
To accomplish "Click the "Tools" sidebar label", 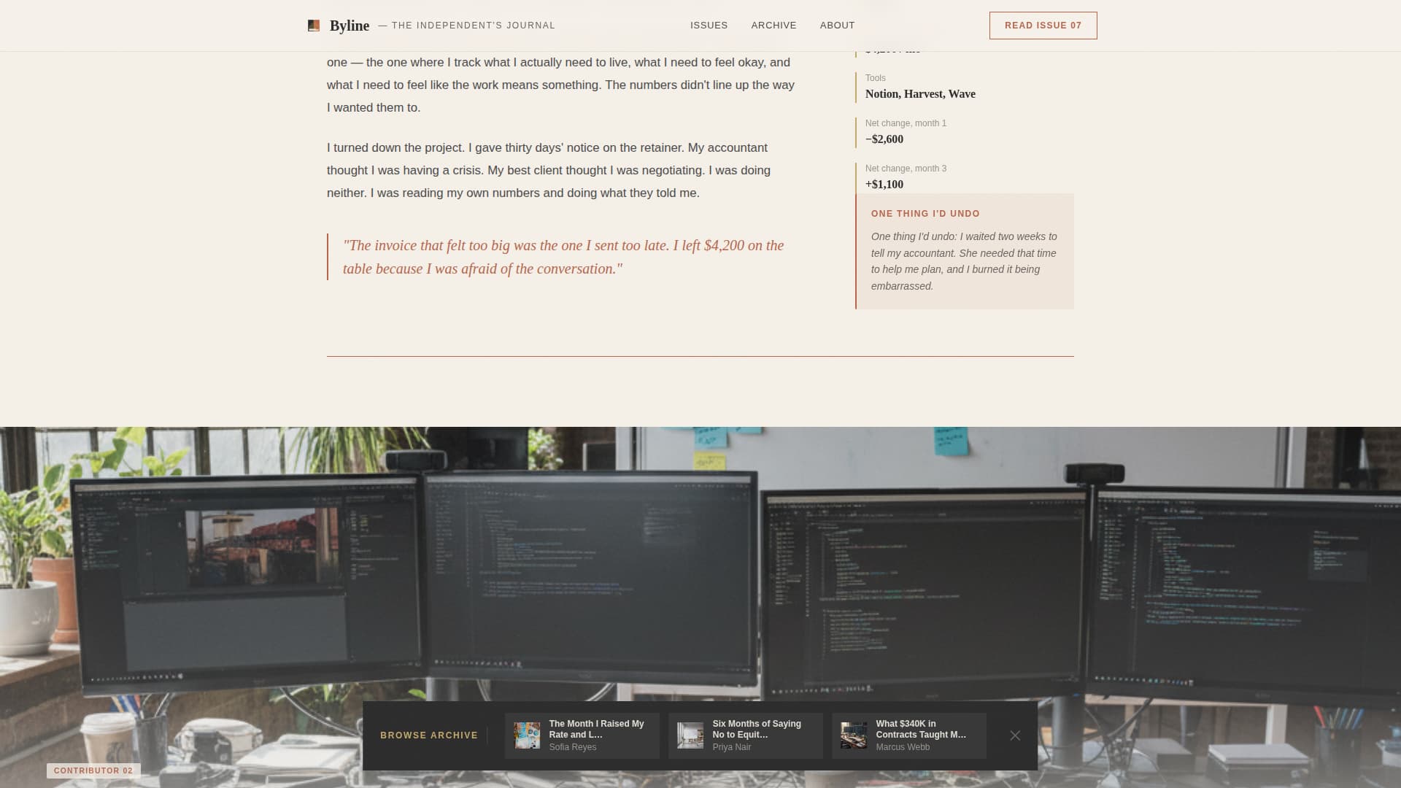I will (876, 78).
